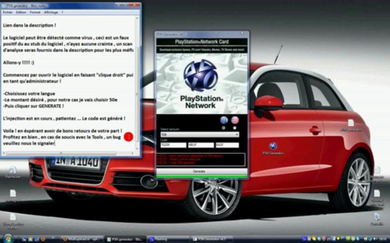Switch to the Multiupload browser taskbar button
Screen dimensions: 390x243
pyautogui.click(x=82, y=239)
